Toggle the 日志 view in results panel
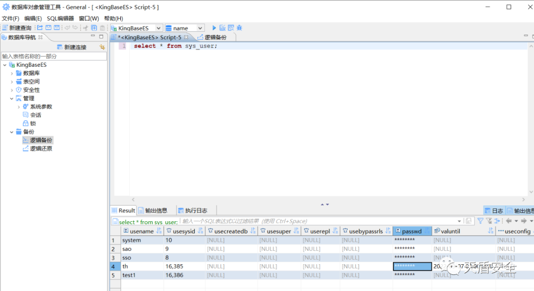Image resolution: width=534 pixels, height=291 pixels. (x=494, y=211)
